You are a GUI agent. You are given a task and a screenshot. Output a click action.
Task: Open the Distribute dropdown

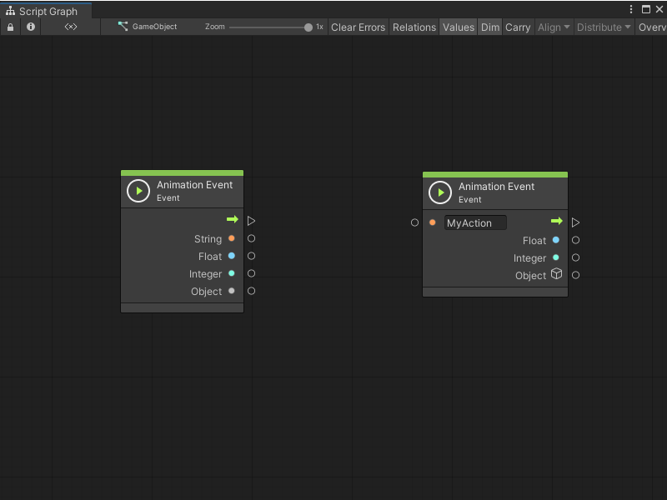tap(603, 27)
